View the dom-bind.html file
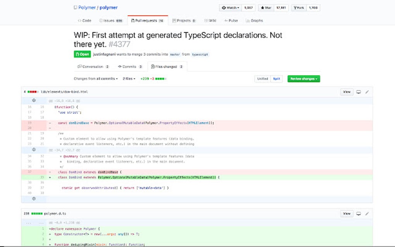 pyautogui.click(x=347, y=92)
